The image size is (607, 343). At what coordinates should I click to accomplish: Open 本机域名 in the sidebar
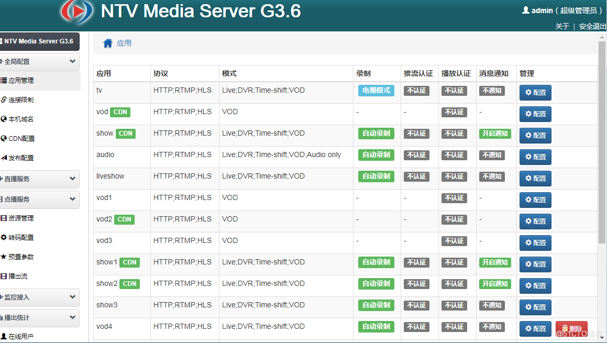21,119
